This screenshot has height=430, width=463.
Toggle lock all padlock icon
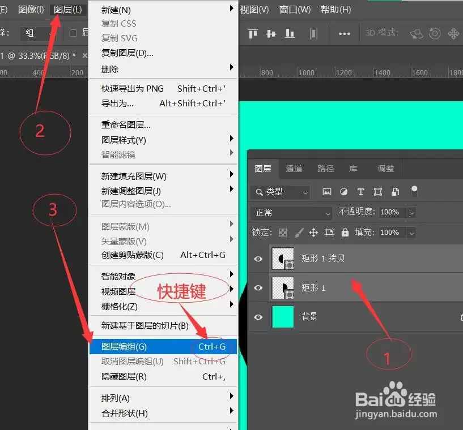click(345, 233)
